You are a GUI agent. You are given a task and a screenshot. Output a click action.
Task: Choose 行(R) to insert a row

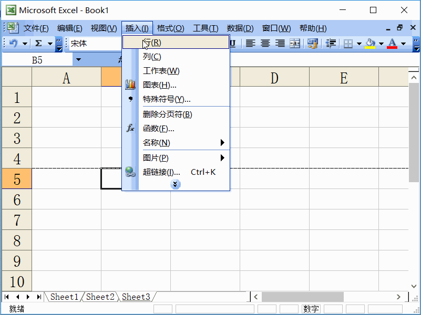tap(176, 43)
